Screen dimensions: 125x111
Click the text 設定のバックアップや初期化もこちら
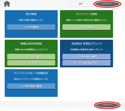31,79
